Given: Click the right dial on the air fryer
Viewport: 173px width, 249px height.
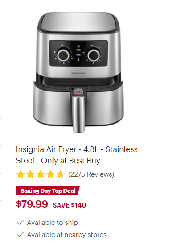Looking at the screenshot, I should tap(94, 55).
